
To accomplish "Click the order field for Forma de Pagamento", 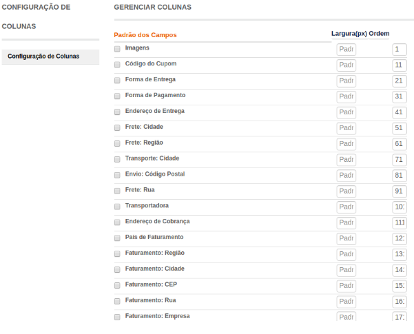I will (399, 96).
